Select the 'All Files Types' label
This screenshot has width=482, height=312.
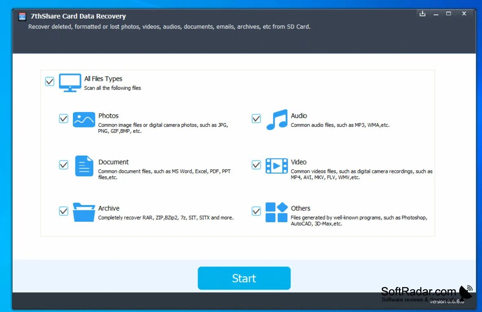(x=103, y=79)
